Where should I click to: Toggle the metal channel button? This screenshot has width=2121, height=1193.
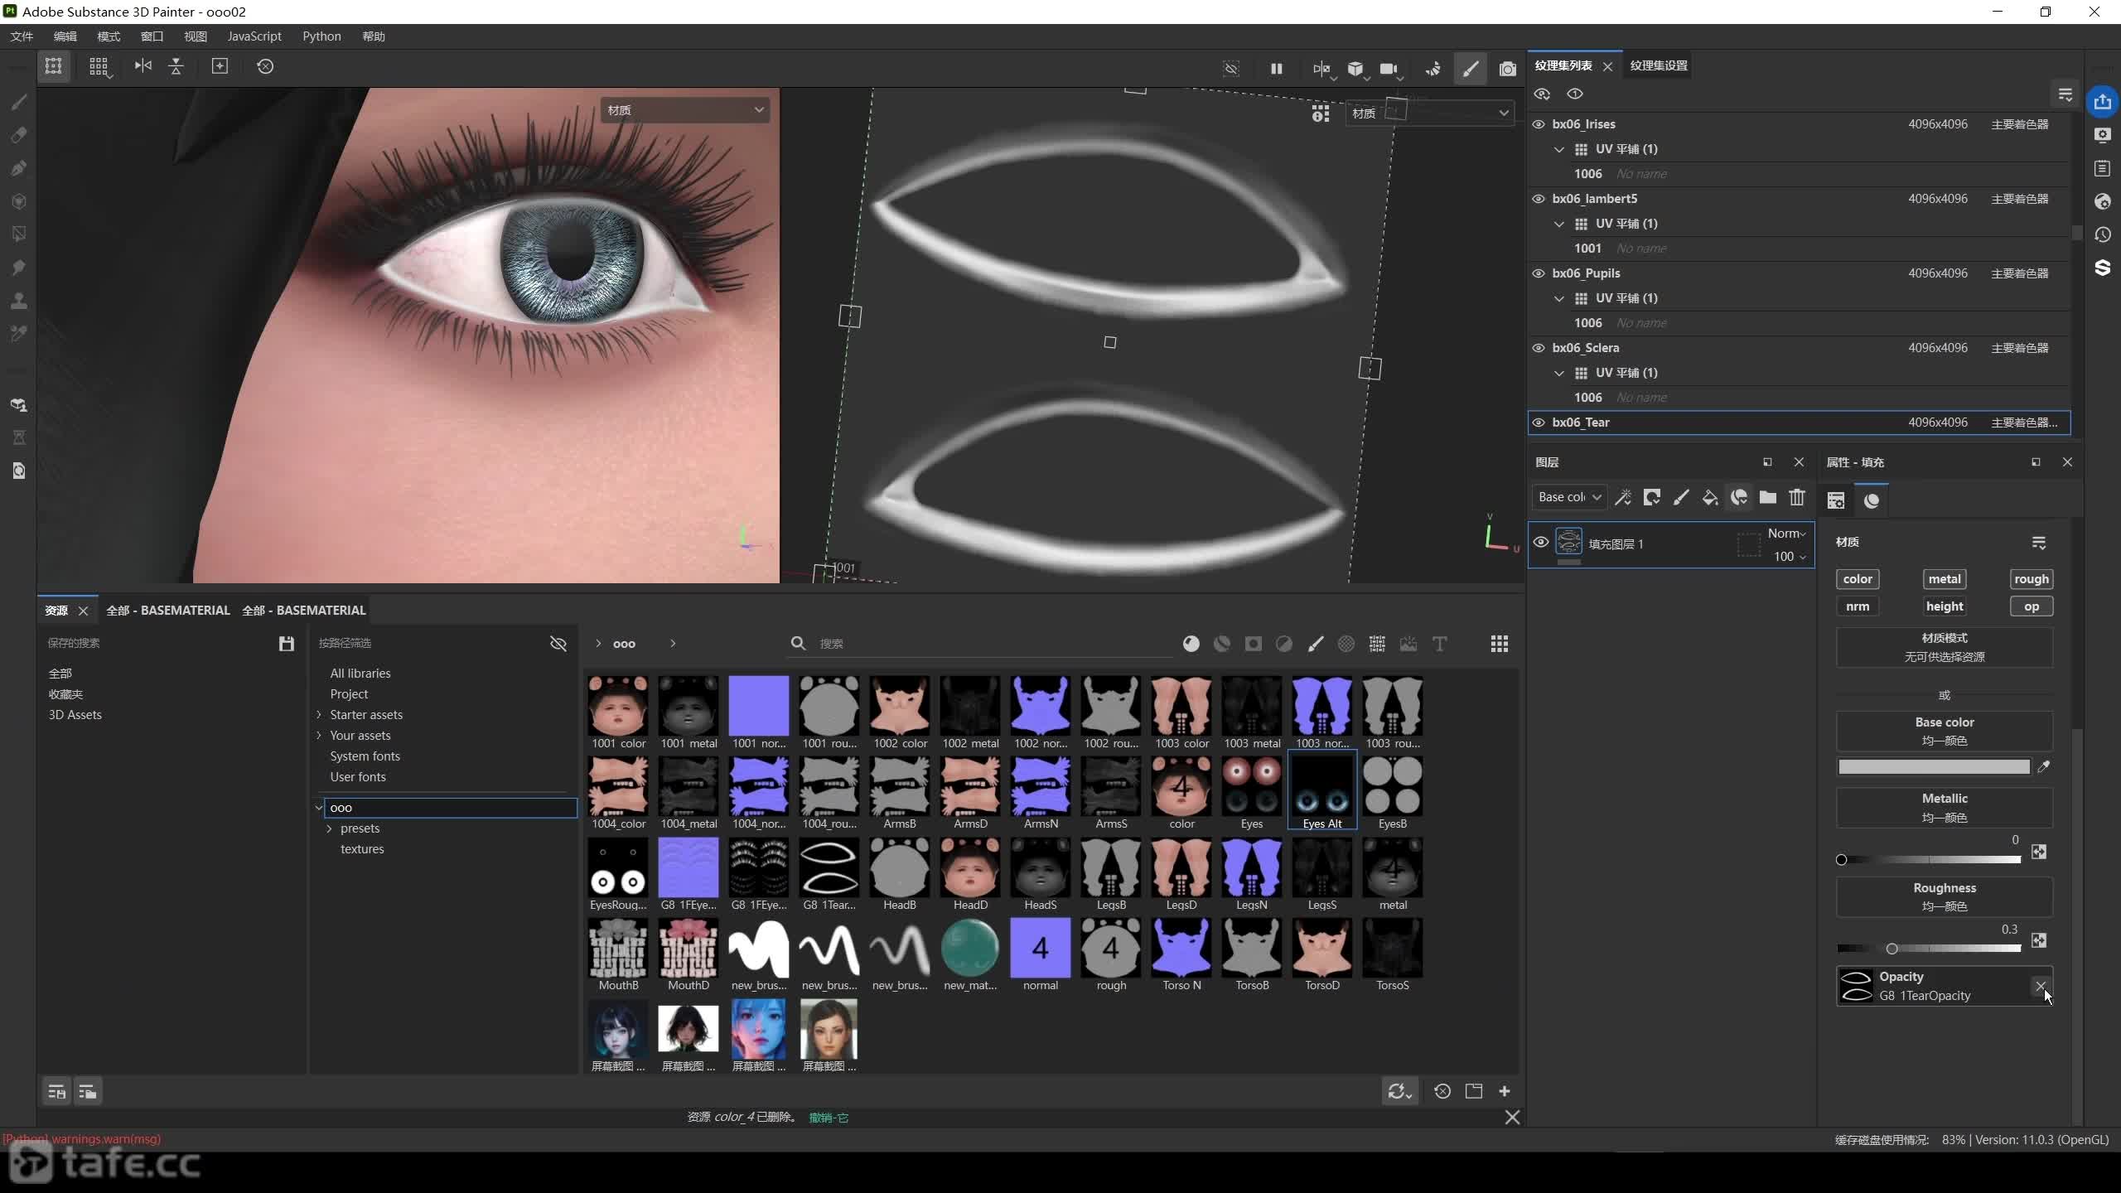[x=1945, y=579]
